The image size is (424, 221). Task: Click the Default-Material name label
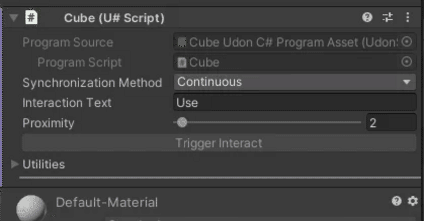107,203
